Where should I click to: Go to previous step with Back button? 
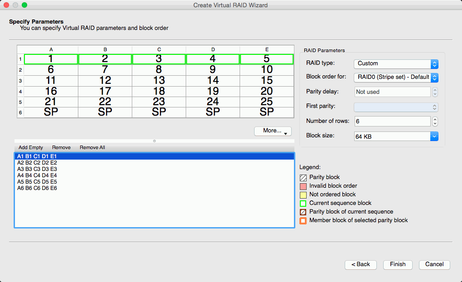[x=361, y=264]
